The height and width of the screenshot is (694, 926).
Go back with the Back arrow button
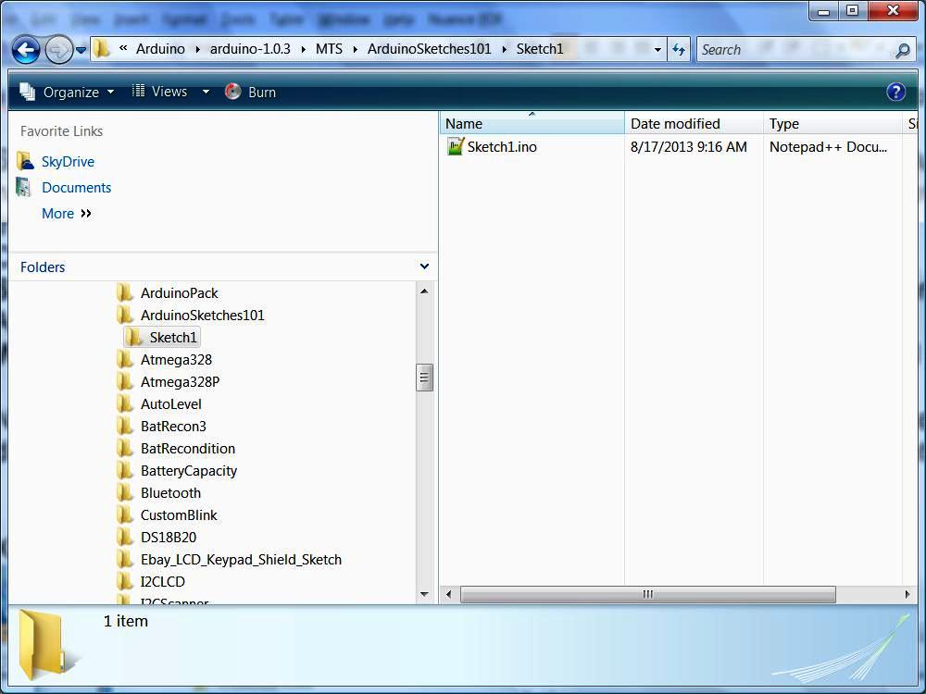tap(26, 50)
